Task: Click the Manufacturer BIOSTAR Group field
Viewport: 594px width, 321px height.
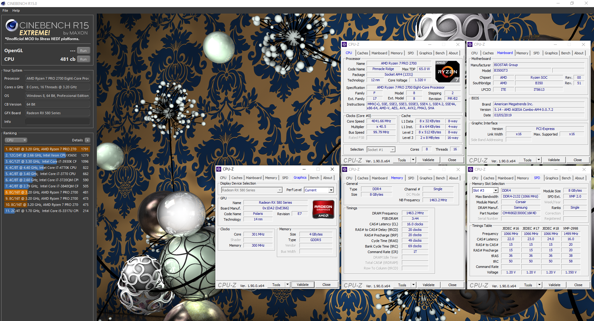Action: click(539, 65)
